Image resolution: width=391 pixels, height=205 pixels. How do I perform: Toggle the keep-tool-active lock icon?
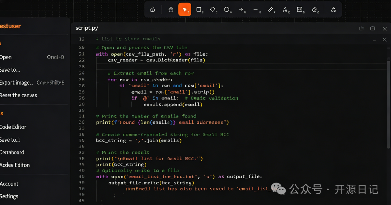pos(153,10)
